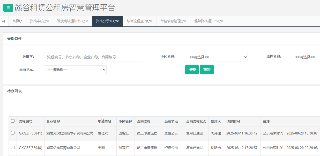Close the 综合流程查询 tab with its X
The image size is (320, 156).
[x=151, y=21]
